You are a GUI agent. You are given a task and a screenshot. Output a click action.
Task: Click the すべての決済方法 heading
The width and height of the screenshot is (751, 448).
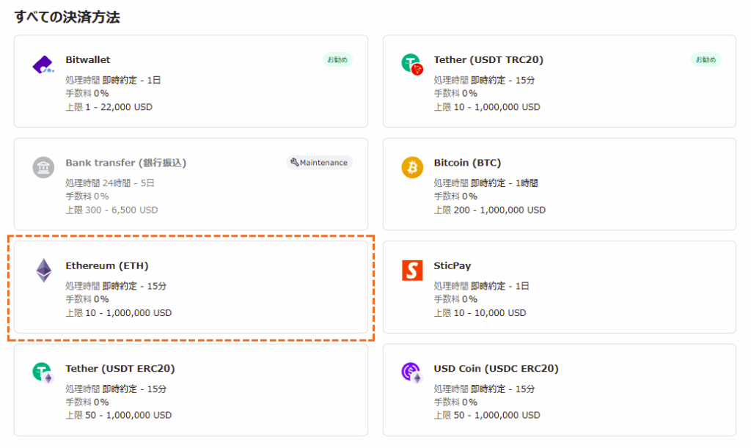(67, 18)
